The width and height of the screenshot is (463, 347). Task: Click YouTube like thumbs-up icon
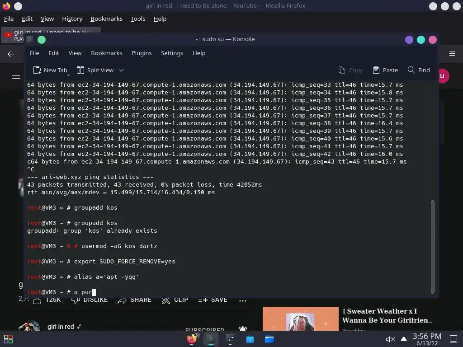point(37,301)
